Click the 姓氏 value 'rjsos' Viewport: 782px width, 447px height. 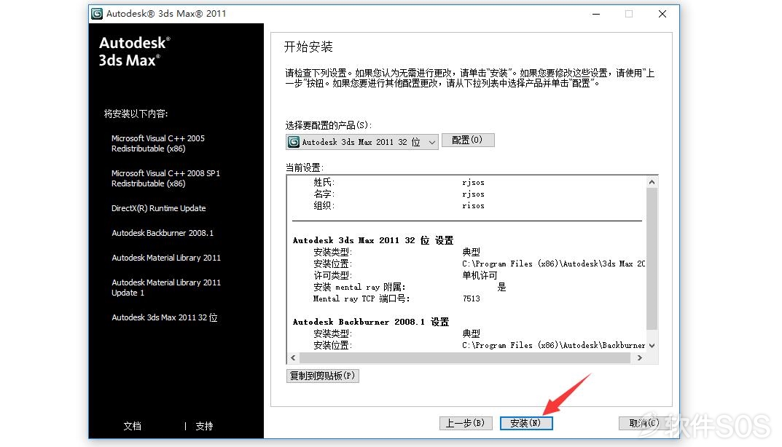click(473, 183)
